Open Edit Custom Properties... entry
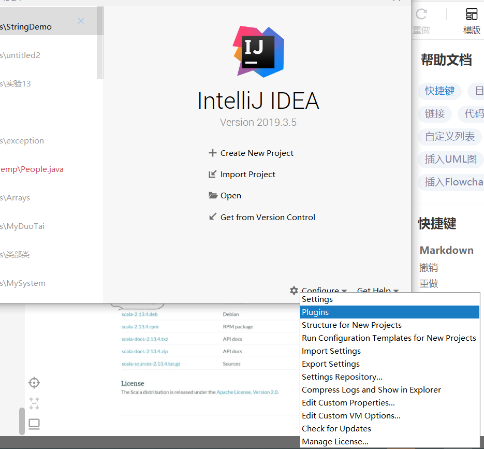The width and height of the screenshot is (484, 449). pos(390,403)
